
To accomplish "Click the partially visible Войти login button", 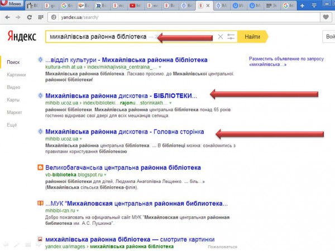I will tap(329, 37).
